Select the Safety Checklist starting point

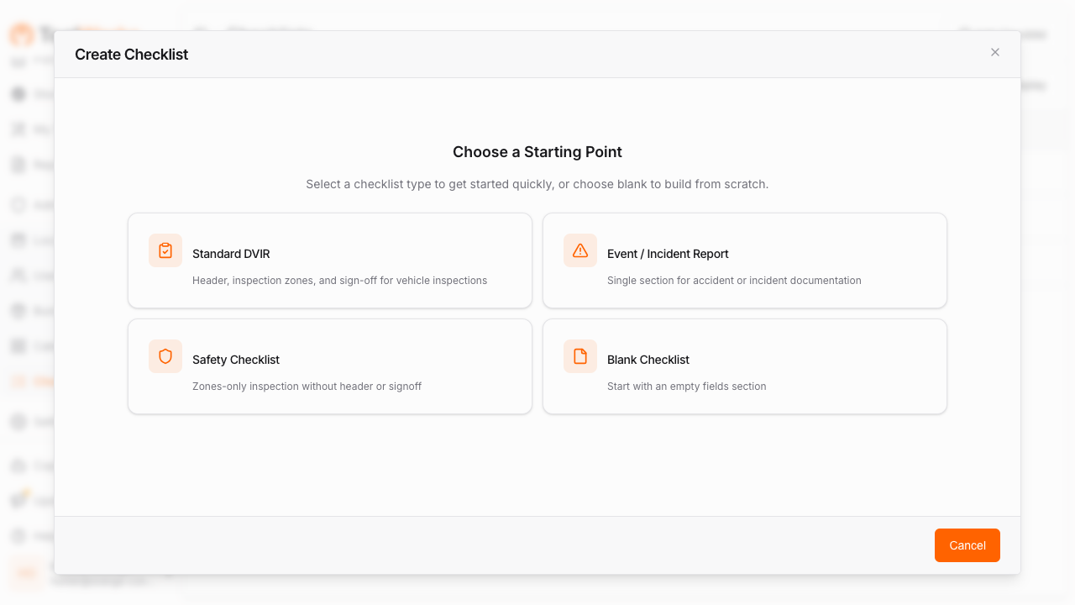(329, 366)
